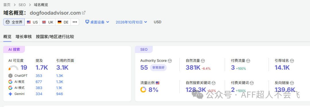
Task: Open 按国家/地区进行比较 tab
Action: [55, 37]
